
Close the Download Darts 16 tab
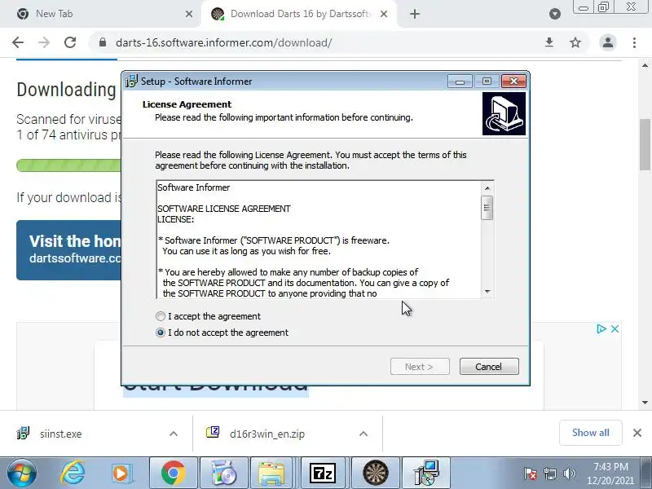click(x=384, y=14)
